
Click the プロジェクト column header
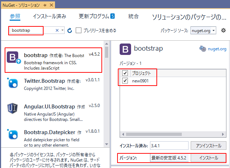(141, 73)
